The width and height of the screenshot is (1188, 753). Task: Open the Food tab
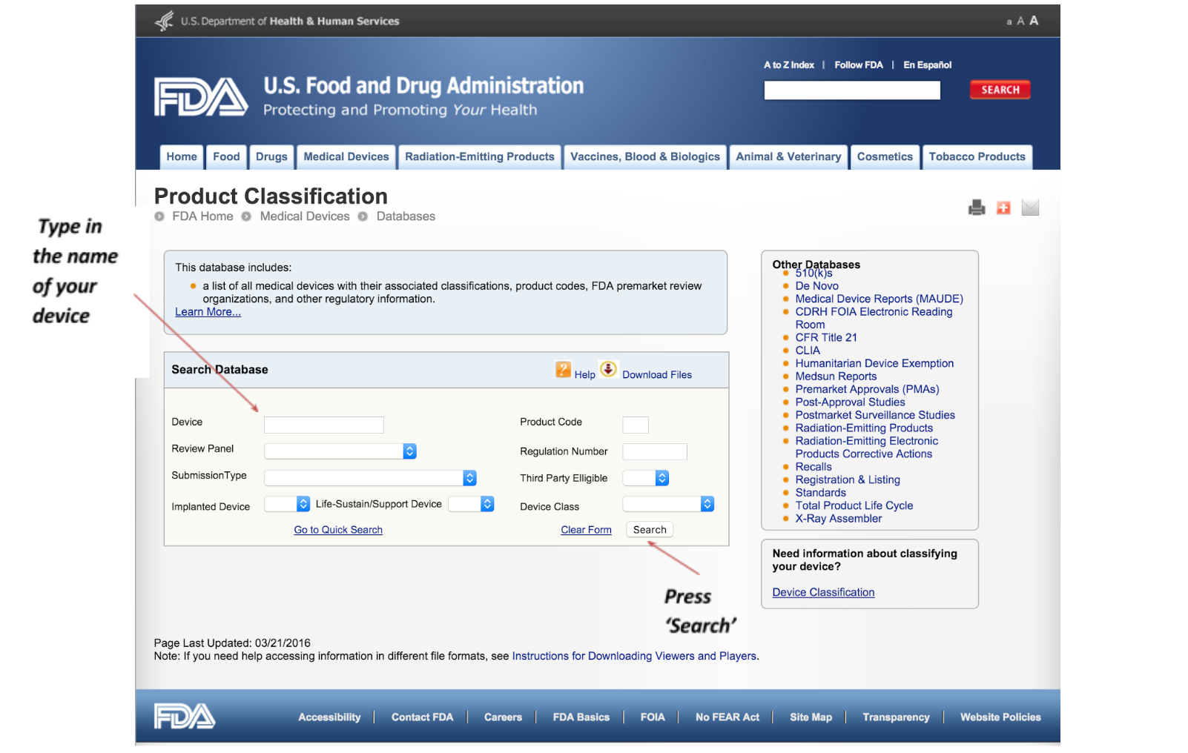(x=226, y=157)
